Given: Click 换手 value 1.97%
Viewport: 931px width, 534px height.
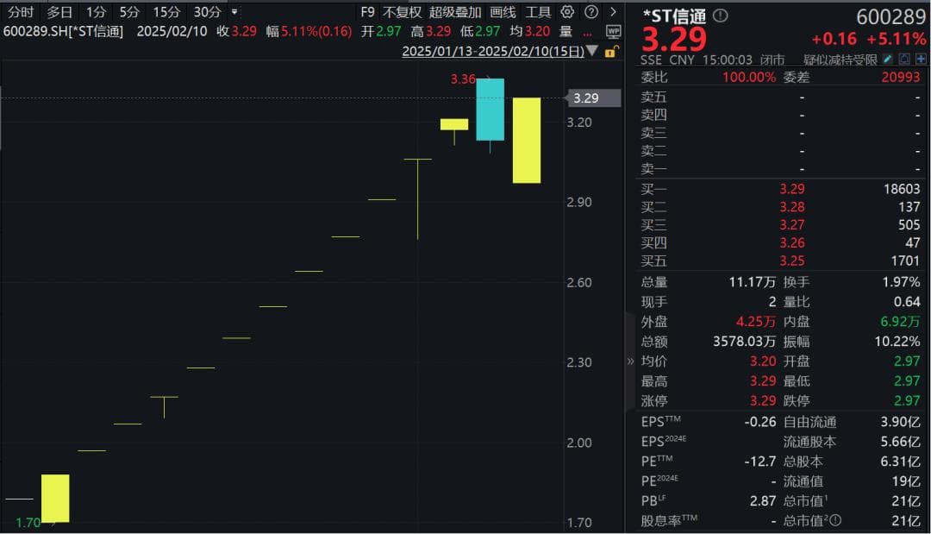Looking at the screenshot, I should point(902,282).
